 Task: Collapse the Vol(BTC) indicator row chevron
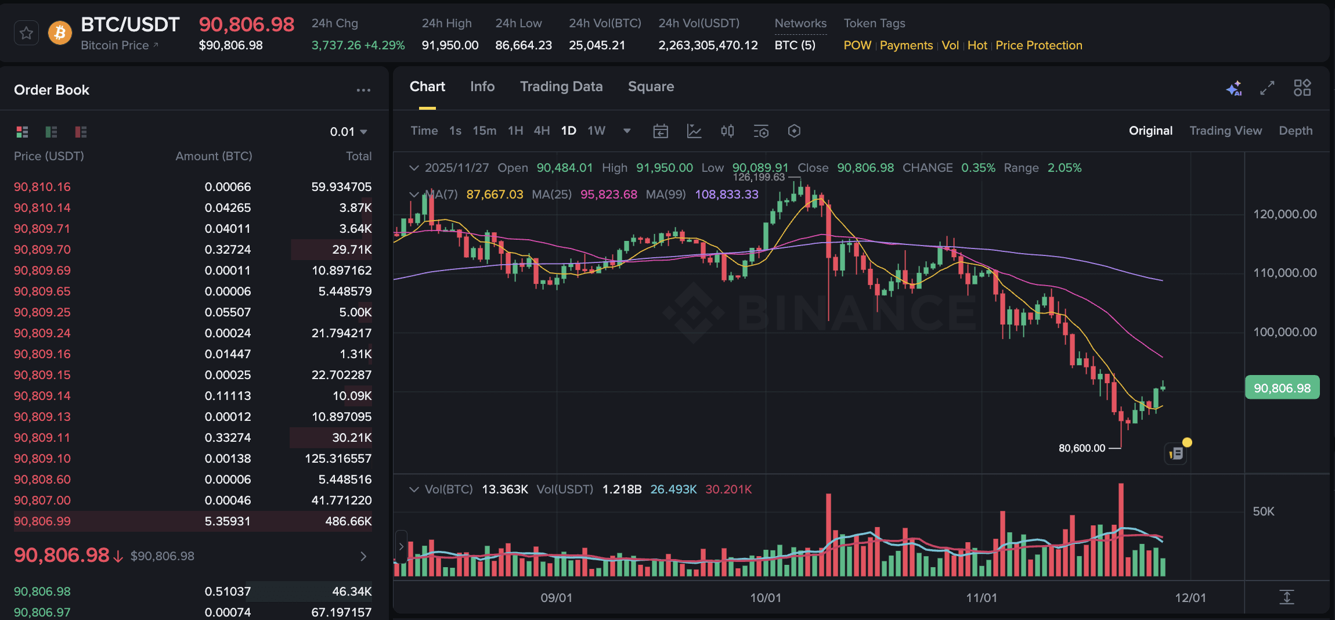pyautogui.click(x=414, y=489)
